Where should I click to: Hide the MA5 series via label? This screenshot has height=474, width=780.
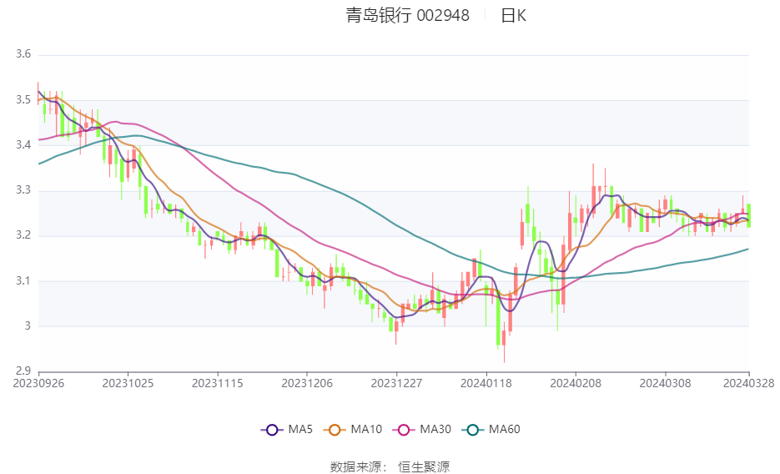[x=300, y=429]
